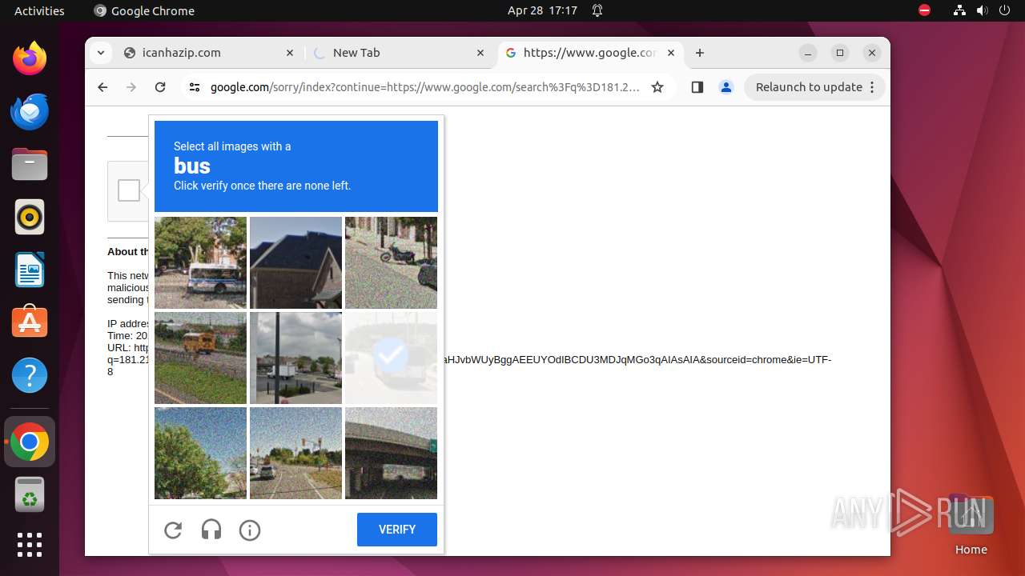
Task: Open Google Chrome app menu in top bar
Action: (x=144, y=10)
